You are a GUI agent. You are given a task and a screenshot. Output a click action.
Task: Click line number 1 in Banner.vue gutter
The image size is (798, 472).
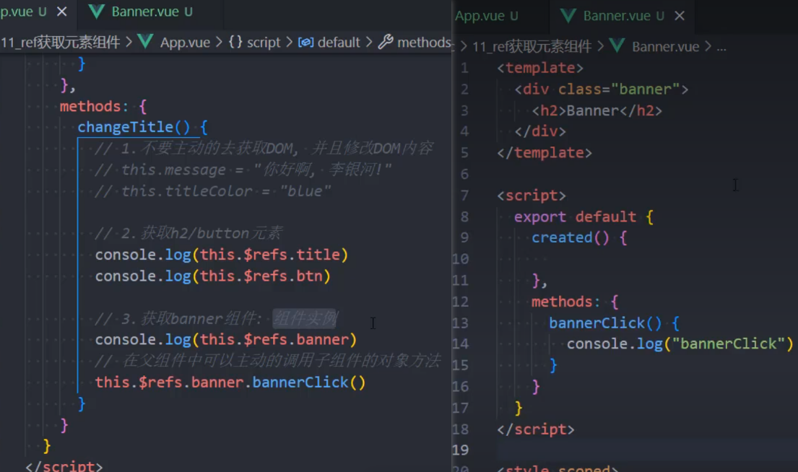tap(464, 68)
